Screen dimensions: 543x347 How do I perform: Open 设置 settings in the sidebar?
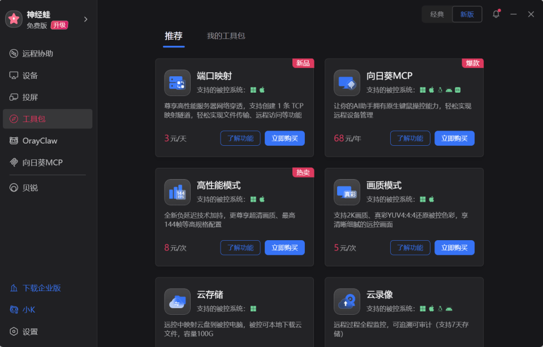tap(48, 331)
